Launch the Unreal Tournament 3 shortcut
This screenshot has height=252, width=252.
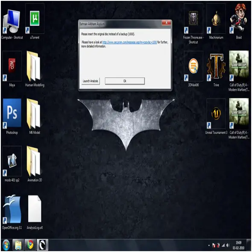click(x=216, y=117)
